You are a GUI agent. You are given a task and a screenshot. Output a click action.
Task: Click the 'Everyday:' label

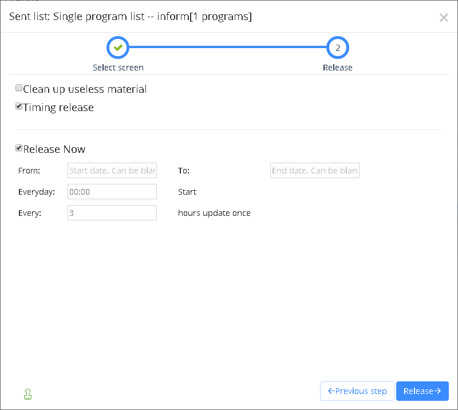pyautogui.click(x=37, y=192)
